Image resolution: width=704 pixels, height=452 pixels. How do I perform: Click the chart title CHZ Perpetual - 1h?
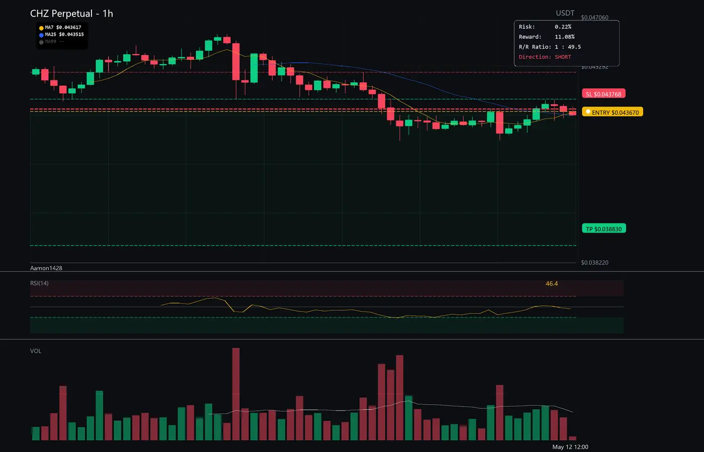[x=71, y=14]
